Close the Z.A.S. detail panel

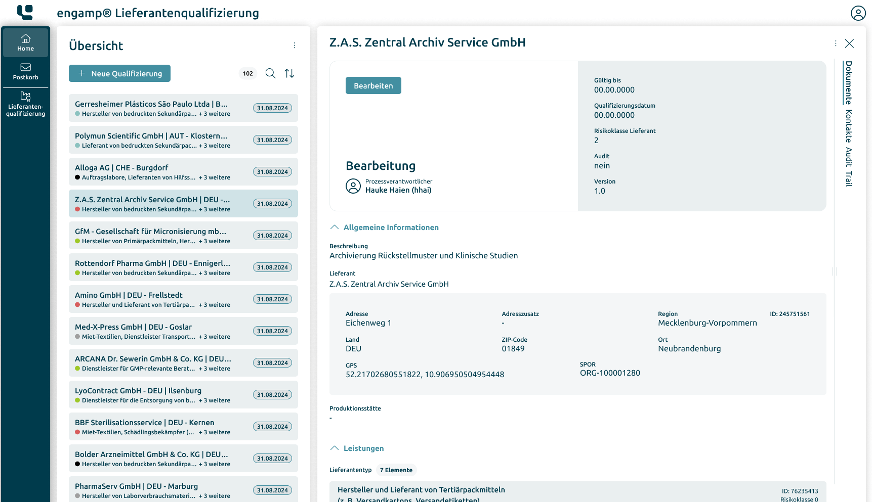tap(849, 43)
